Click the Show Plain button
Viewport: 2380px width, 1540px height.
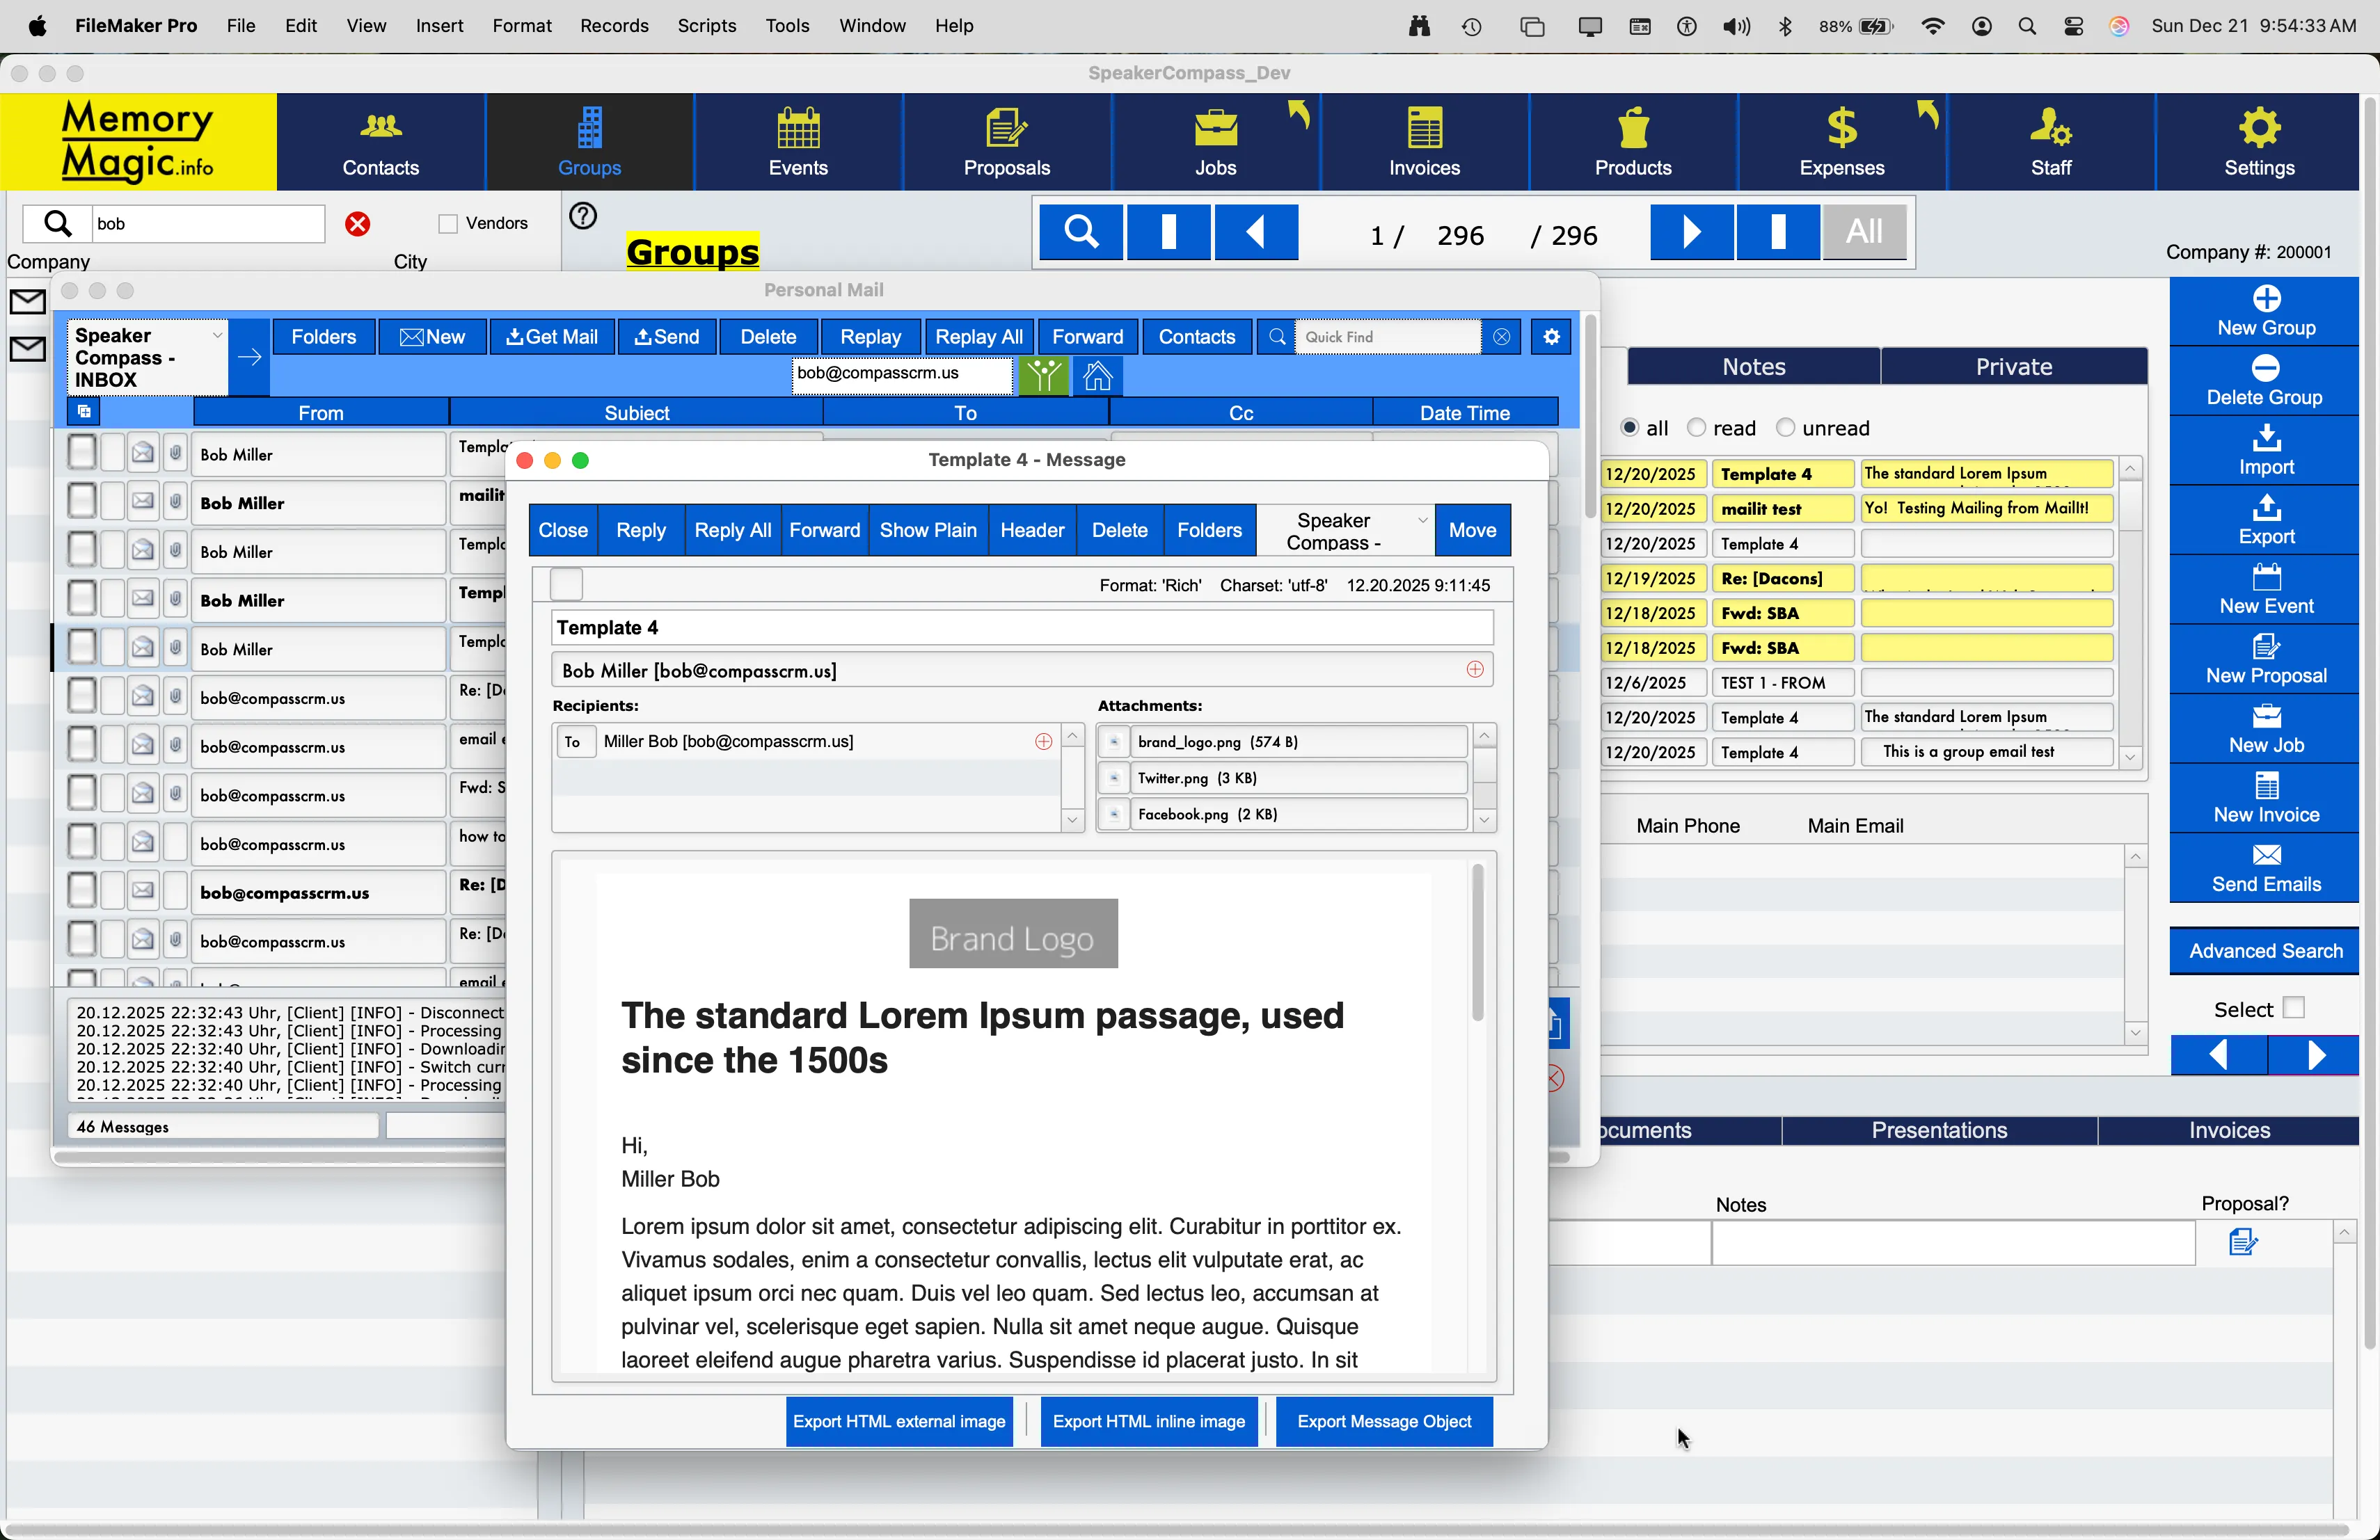click(x=927, y=531)
